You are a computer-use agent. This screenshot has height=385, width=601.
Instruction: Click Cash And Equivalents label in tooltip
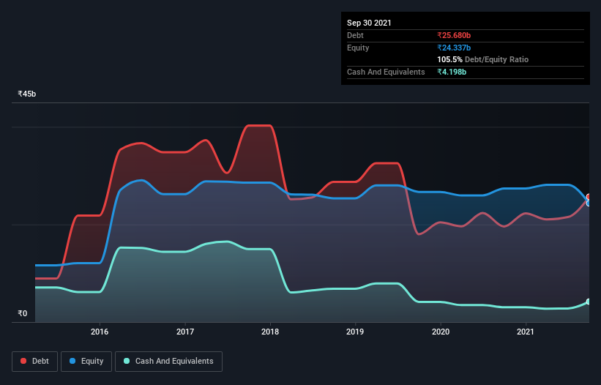386,72
